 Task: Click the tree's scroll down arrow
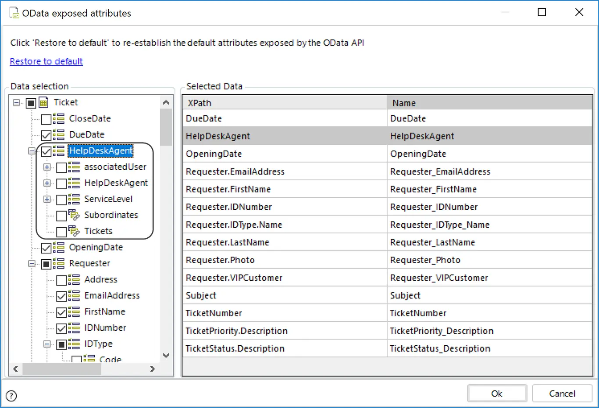(166, 356)
